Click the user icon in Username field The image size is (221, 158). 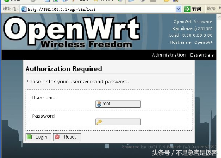click(x=99, y=104)
